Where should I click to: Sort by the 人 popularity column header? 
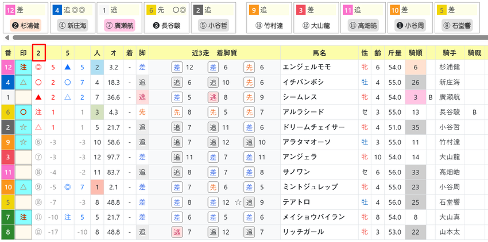point(97,53)
